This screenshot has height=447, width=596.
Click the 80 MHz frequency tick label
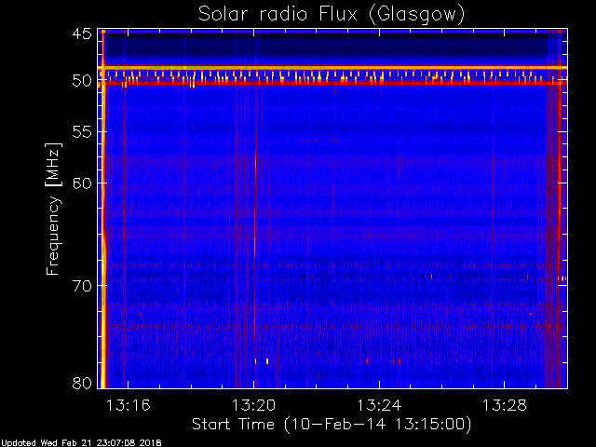(81, 383)
